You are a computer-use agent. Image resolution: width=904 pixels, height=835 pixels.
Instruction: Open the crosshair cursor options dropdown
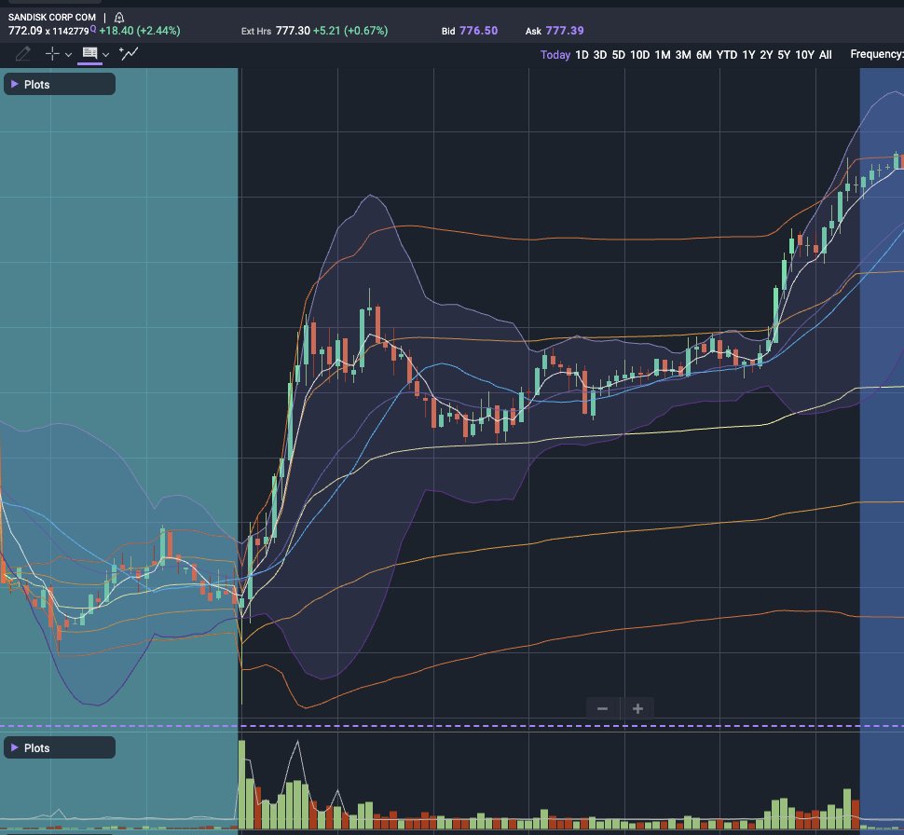[x=68, y=55]
